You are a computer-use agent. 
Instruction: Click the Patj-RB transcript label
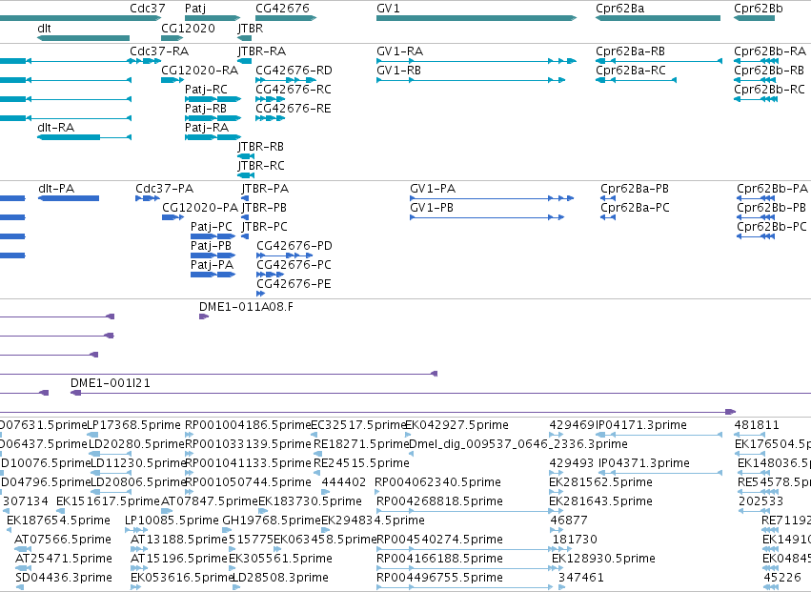click(x=206, y=108)
